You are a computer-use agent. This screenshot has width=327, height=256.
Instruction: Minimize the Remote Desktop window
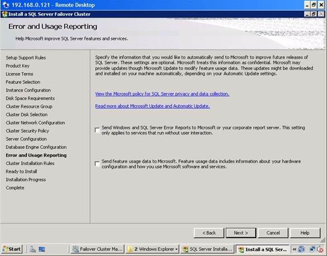tap(307, 5)
